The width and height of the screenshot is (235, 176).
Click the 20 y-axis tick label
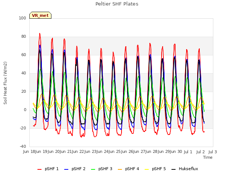[x=23, y=91]
